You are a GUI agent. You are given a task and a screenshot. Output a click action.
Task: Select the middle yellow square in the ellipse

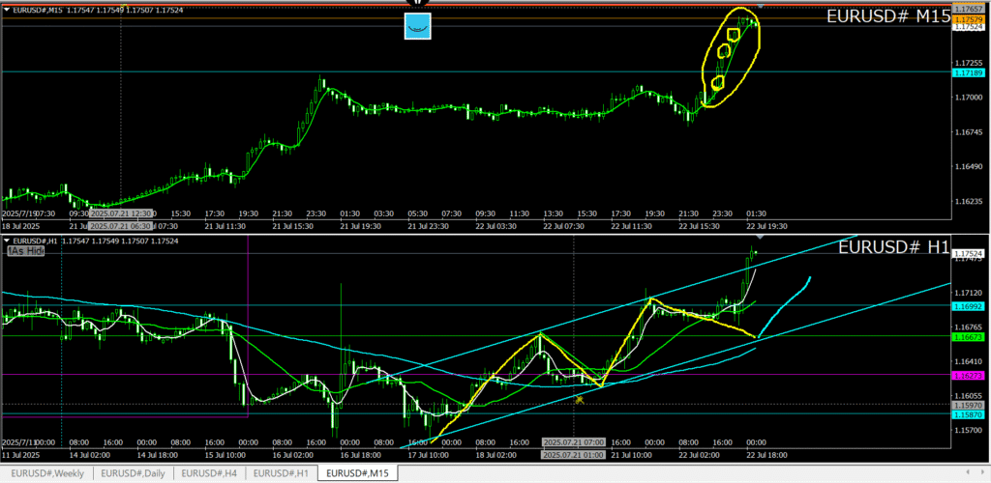[723, 50]
